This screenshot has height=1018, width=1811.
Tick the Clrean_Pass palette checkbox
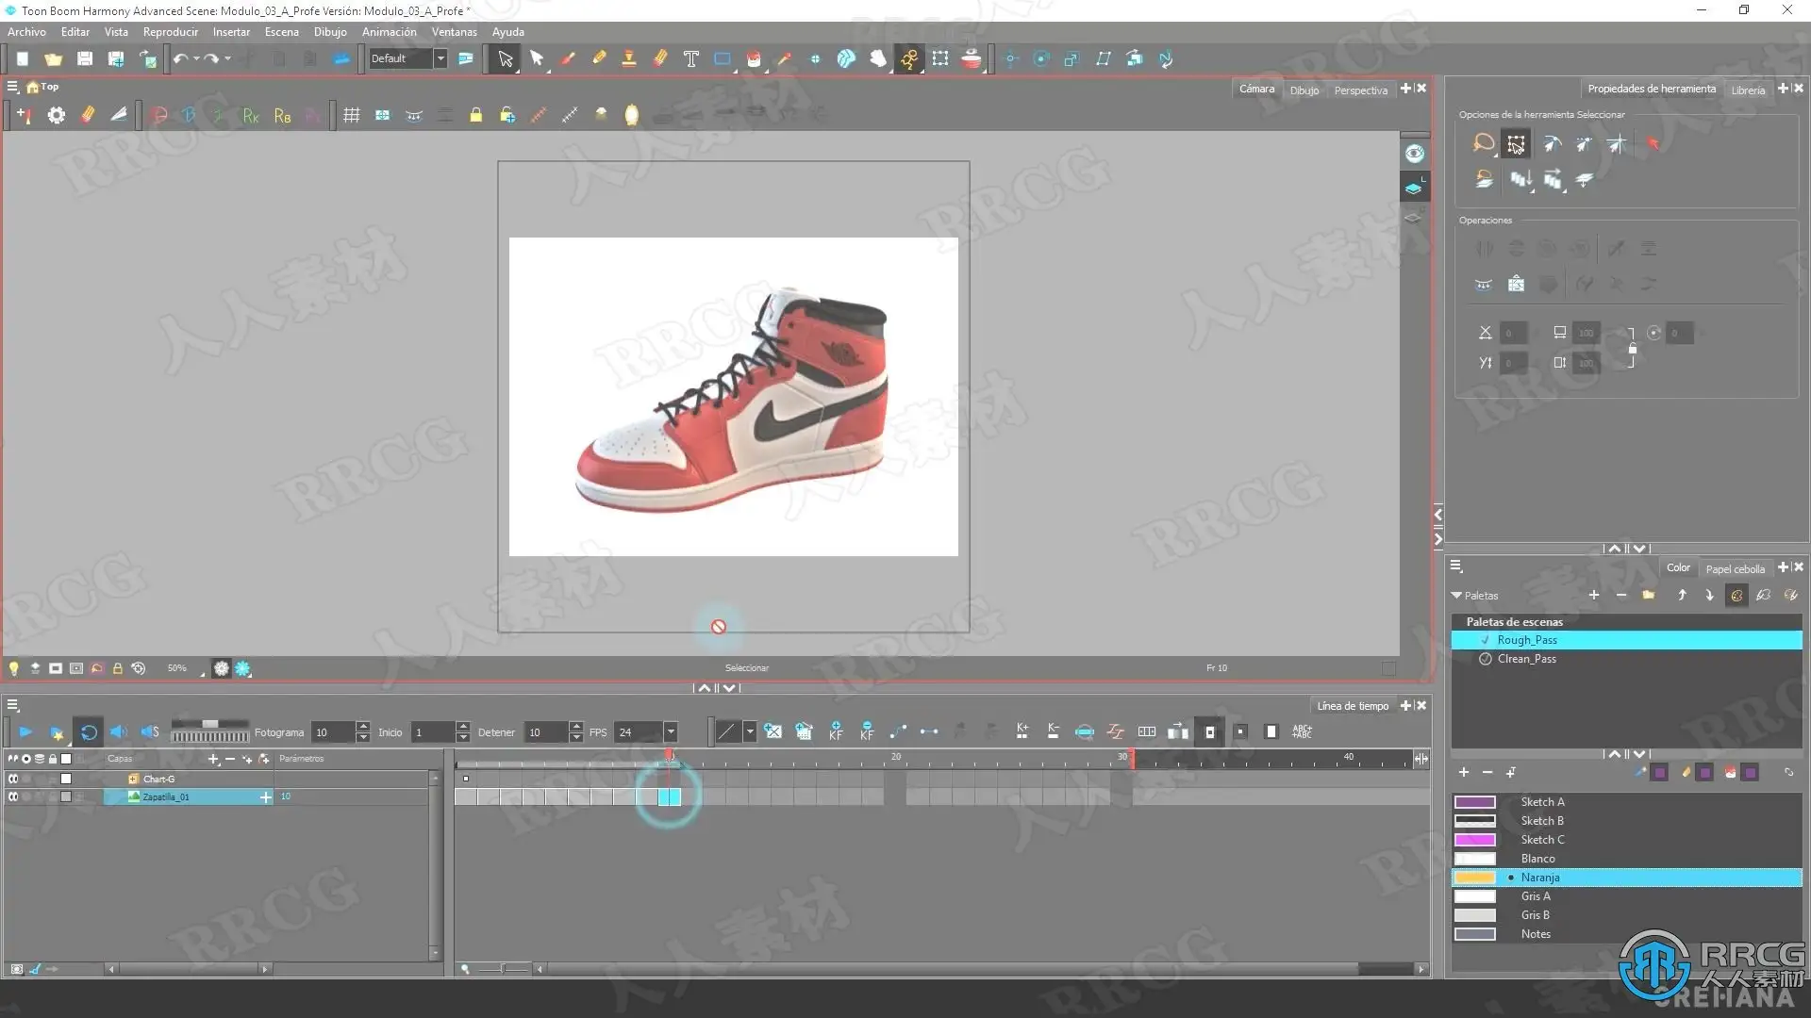point(1486,659)
